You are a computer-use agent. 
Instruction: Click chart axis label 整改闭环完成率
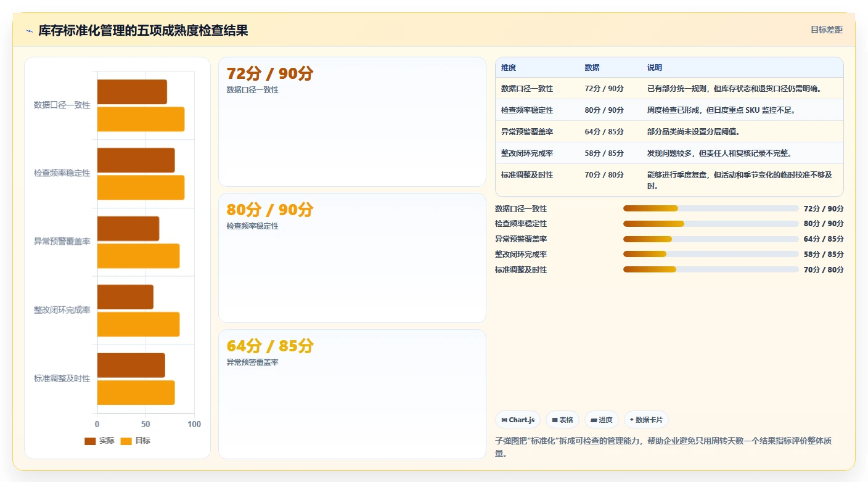click(x=62, y=310)
